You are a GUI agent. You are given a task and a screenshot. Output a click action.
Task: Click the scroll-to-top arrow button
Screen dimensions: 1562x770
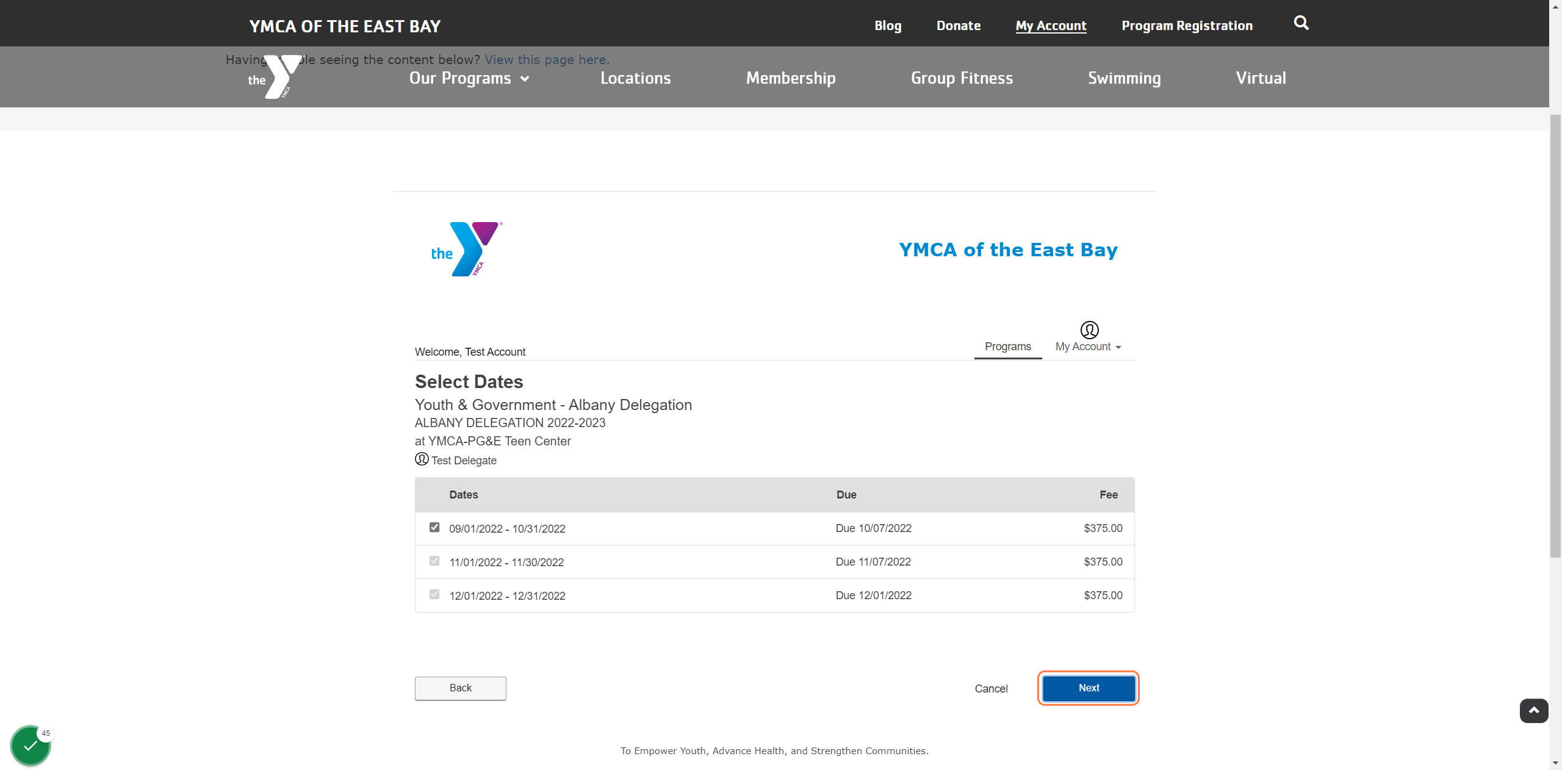click(x=1533, y=711)
